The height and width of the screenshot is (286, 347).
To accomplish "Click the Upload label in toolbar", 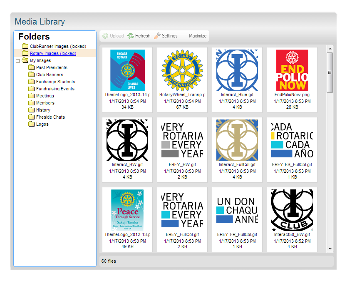I will coord(116,36).
